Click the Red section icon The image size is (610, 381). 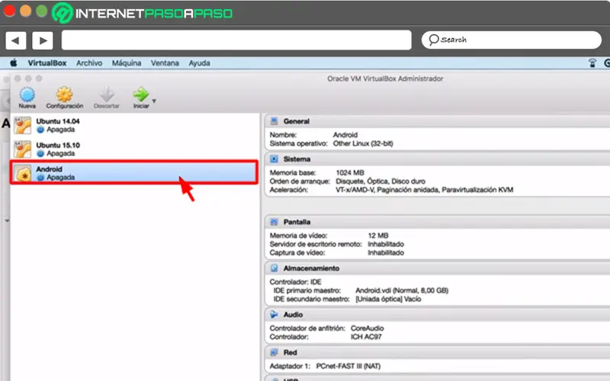coord(274,352)
